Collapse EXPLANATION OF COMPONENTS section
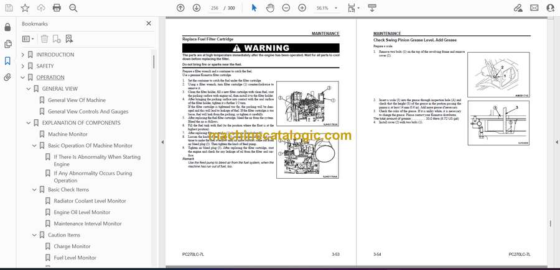The width and height of the screenshot is (560, 270). click(x=29, y=123)
